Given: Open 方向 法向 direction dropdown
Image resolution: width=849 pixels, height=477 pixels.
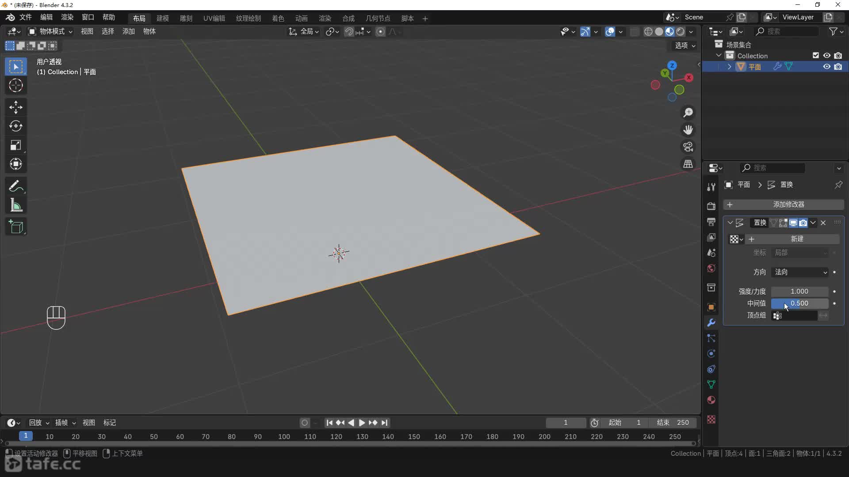Looking at the screenshot, I should pyautogui.click(x=799, y=272).
